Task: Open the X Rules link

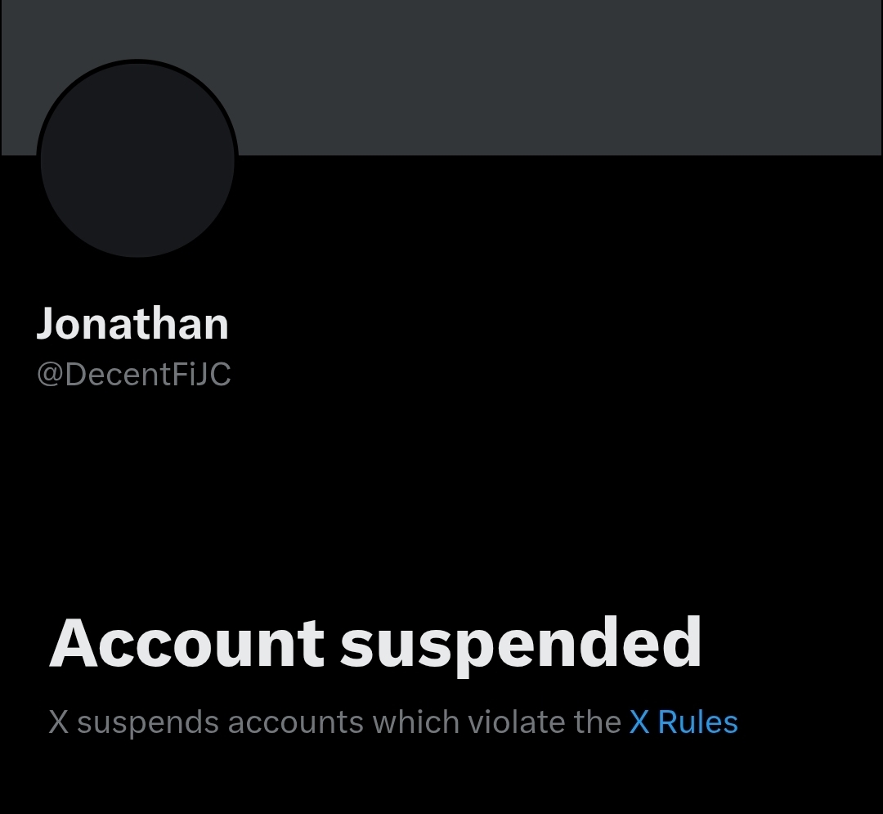Action: 684,722
